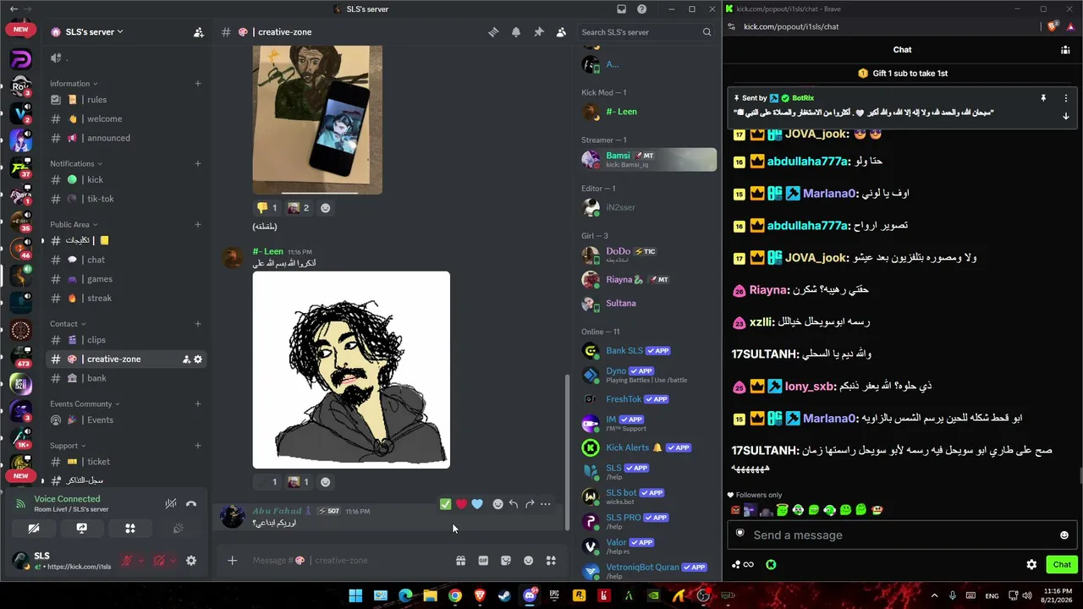
Task: Open Leen's drawing of the curly-haired man
Action: click(x=351, y=370)
